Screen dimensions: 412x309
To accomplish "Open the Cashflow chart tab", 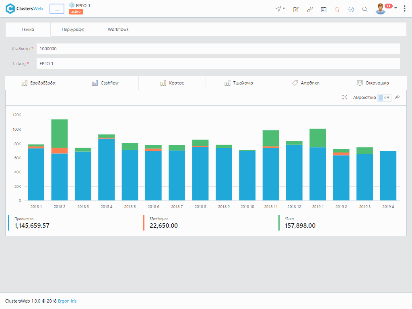I will tap(105, 83).
